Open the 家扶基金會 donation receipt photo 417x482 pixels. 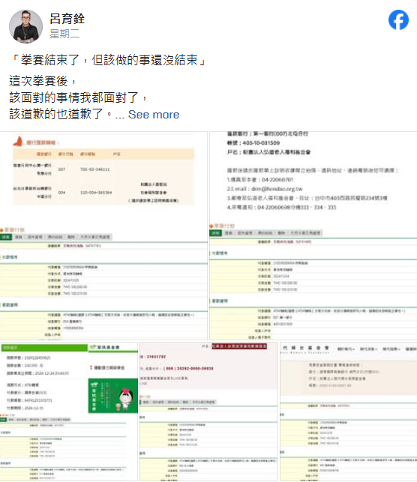[x=69, y=412]
